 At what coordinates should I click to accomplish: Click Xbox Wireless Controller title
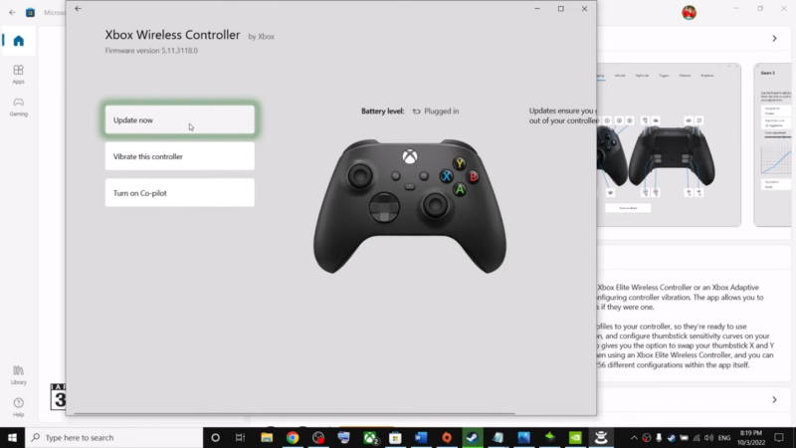[x=172, y=35]
